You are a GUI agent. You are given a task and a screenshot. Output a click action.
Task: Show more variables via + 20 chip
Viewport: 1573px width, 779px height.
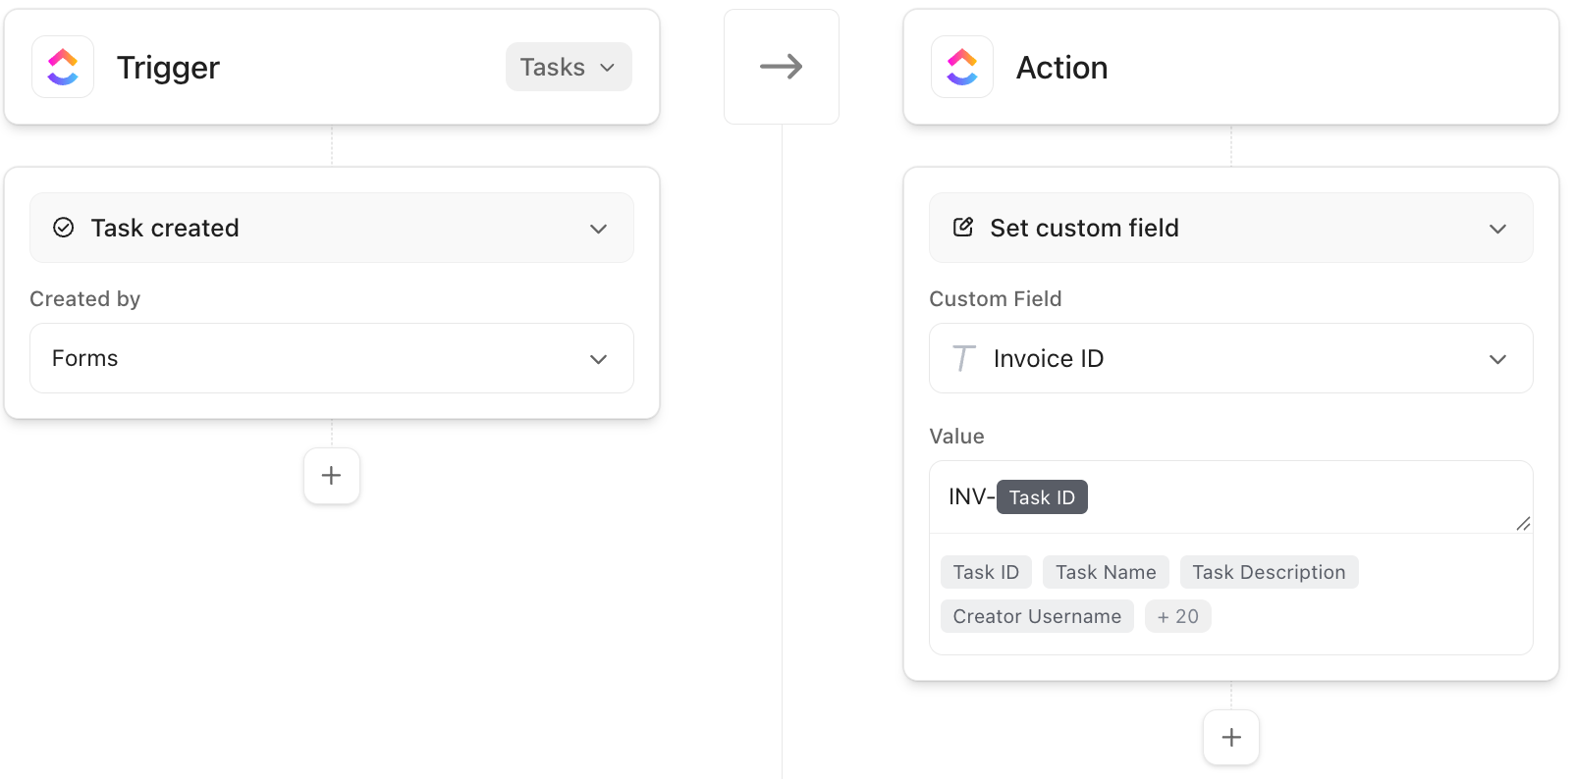pyautogui.click(x=1177, y=616)
